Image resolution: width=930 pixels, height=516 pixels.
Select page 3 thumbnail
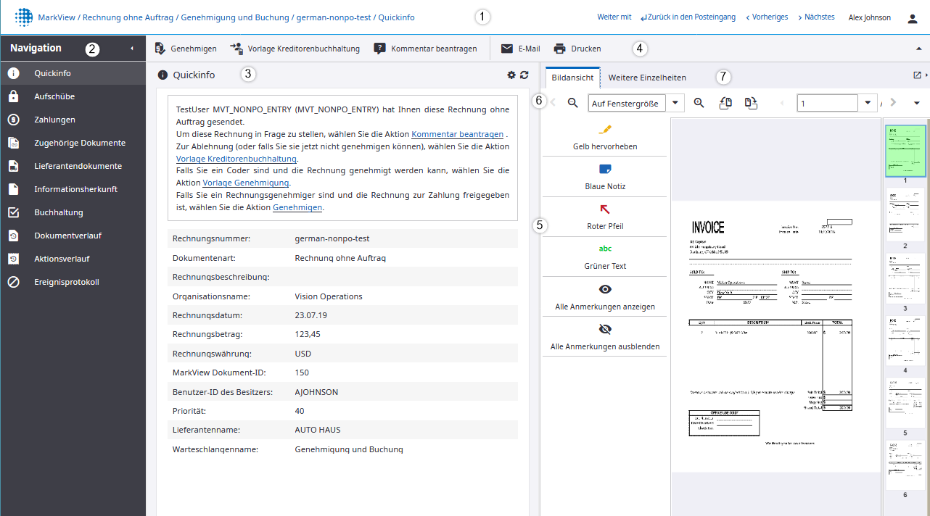tap(905, 278)
